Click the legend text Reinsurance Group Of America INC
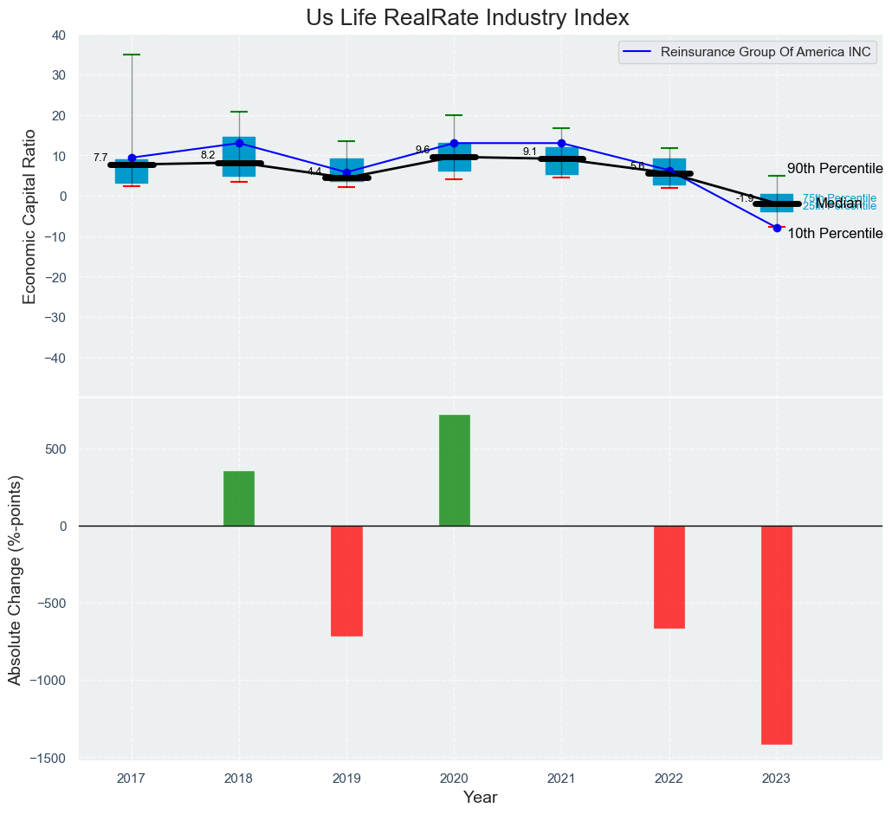 coord(766,52)
